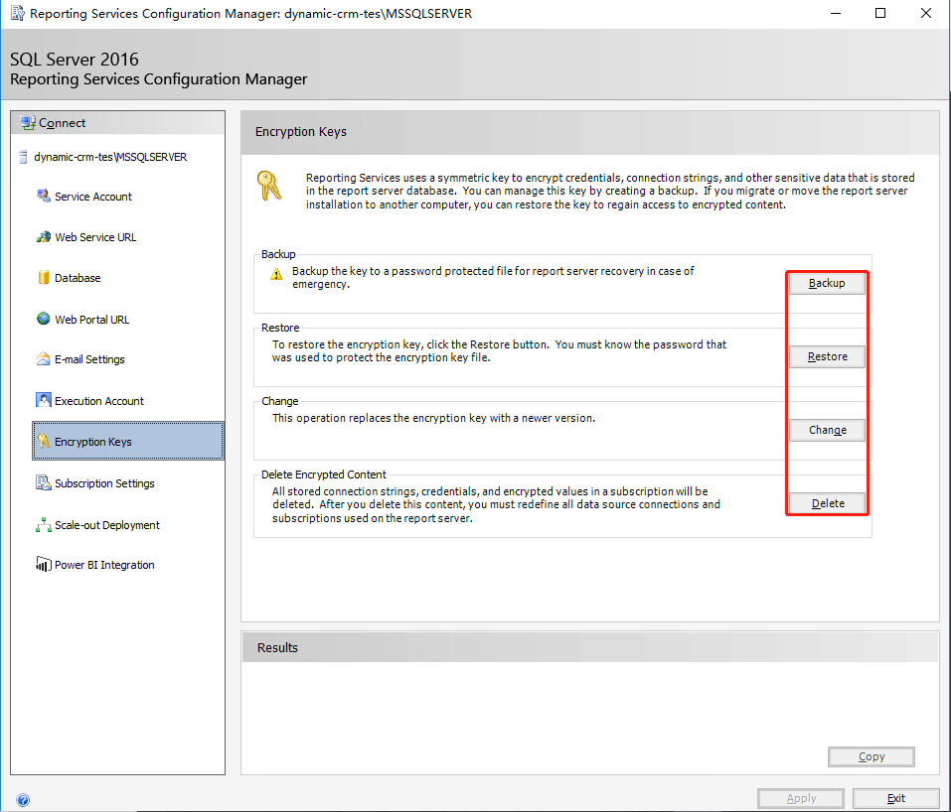This screenshot has height=812, width=951.
Task: Click the server instance icon for dynamic-crm-tes
Action: 23,157
